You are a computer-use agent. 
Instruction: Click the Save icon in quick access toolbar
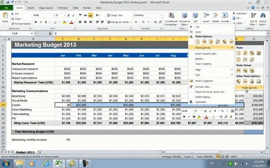click(7, 2)
